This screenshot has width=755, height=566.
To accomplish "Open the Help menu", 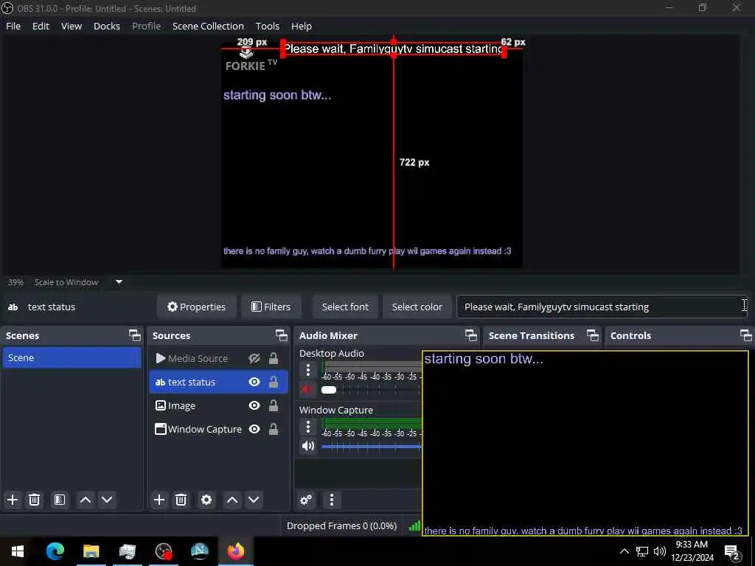I will click(302, 26).
